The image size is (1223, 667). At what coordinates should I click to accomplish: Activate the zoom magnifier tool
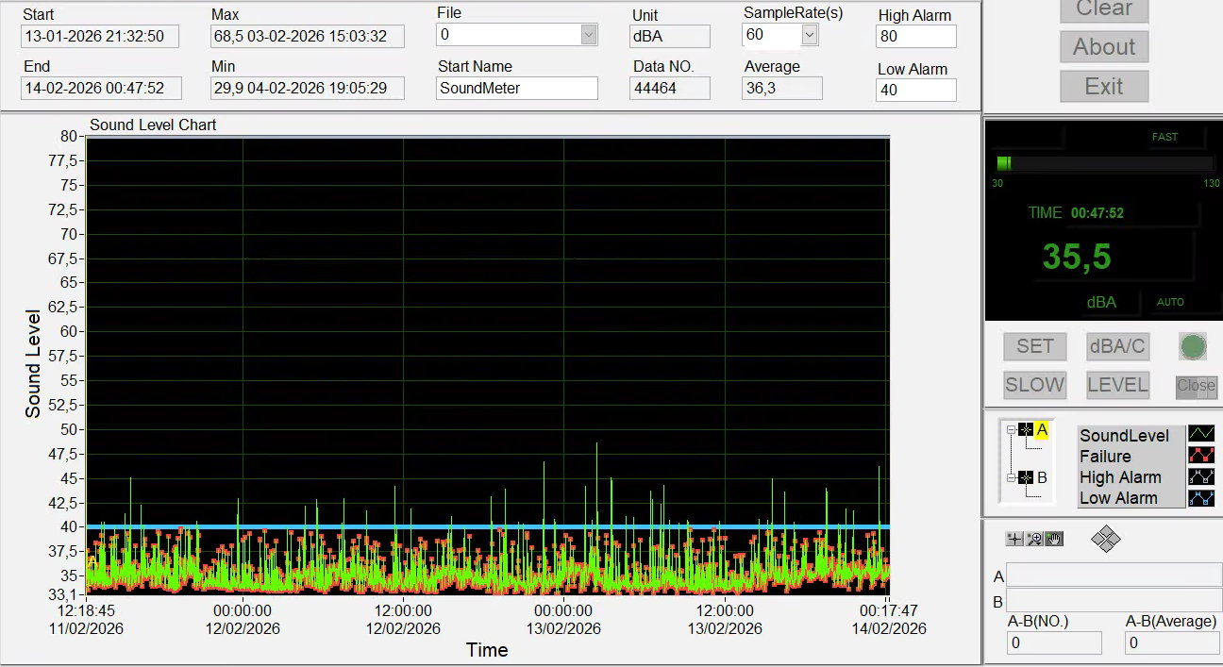[1034, 539]
